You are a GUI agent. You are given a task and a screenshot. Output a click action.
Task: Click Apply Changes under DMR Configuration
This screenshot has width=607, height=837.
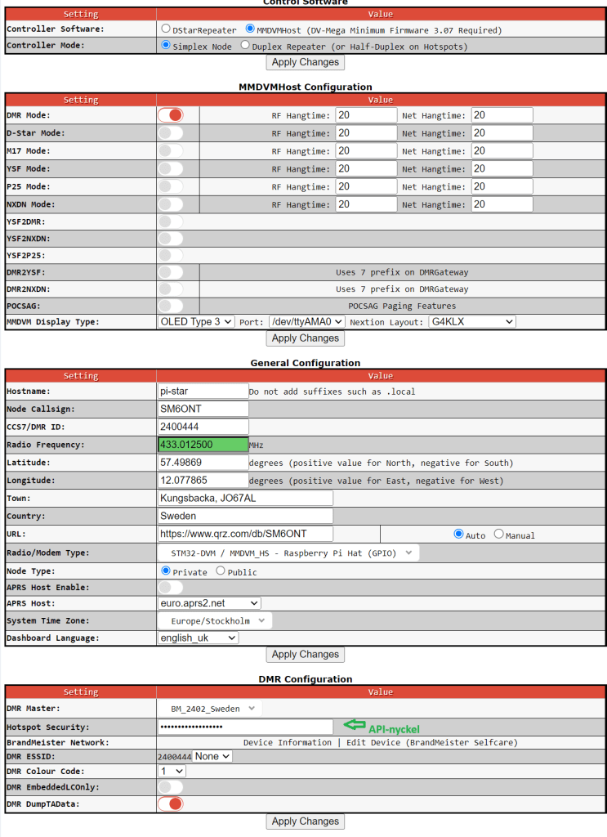305,821
